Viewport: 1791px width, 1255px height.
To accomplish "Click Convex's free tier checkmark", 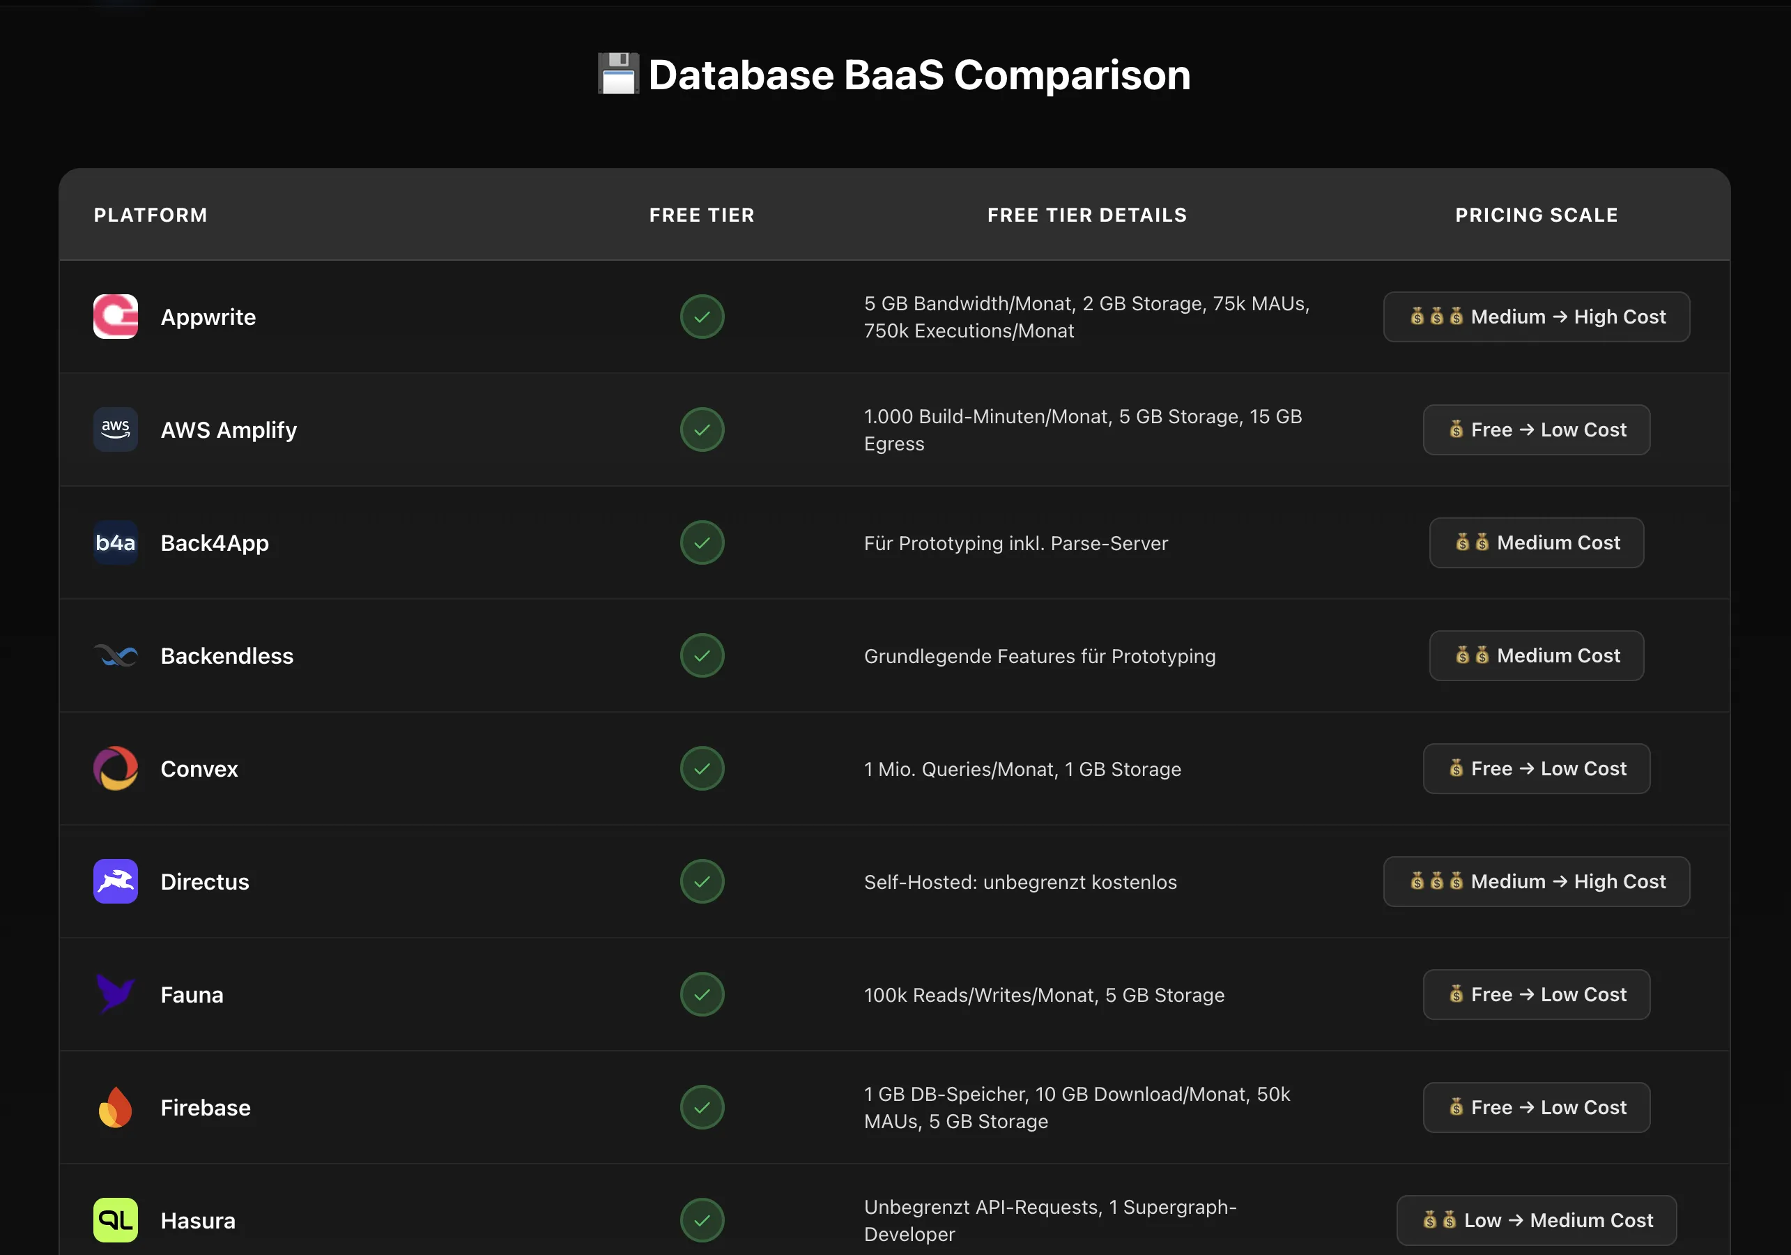I will (702, 769).
